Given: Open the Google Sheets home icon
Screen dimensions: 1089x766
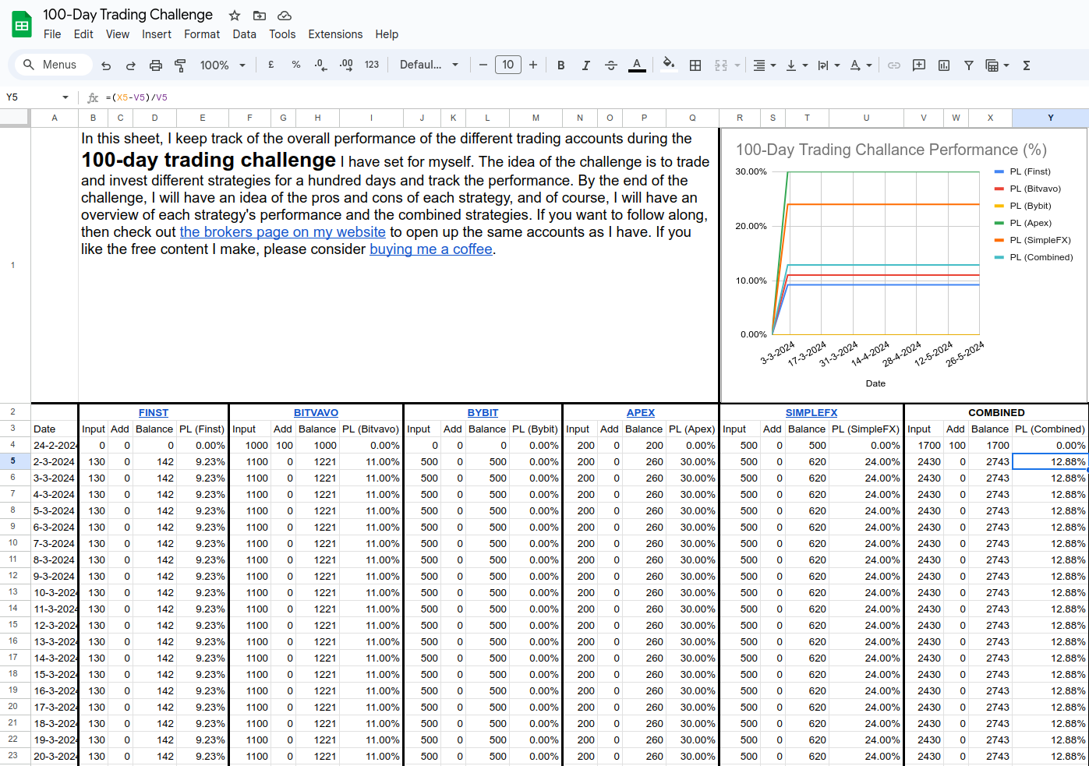Looking at the screenshot, I should tap(22, 24).
